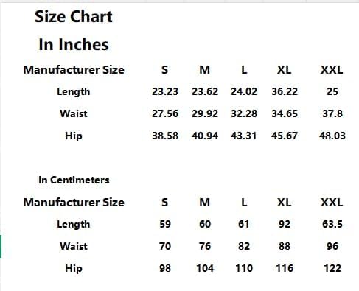359x291 pixels.
Task: Click the XXL column header in inches table
Action: [332, 70]
